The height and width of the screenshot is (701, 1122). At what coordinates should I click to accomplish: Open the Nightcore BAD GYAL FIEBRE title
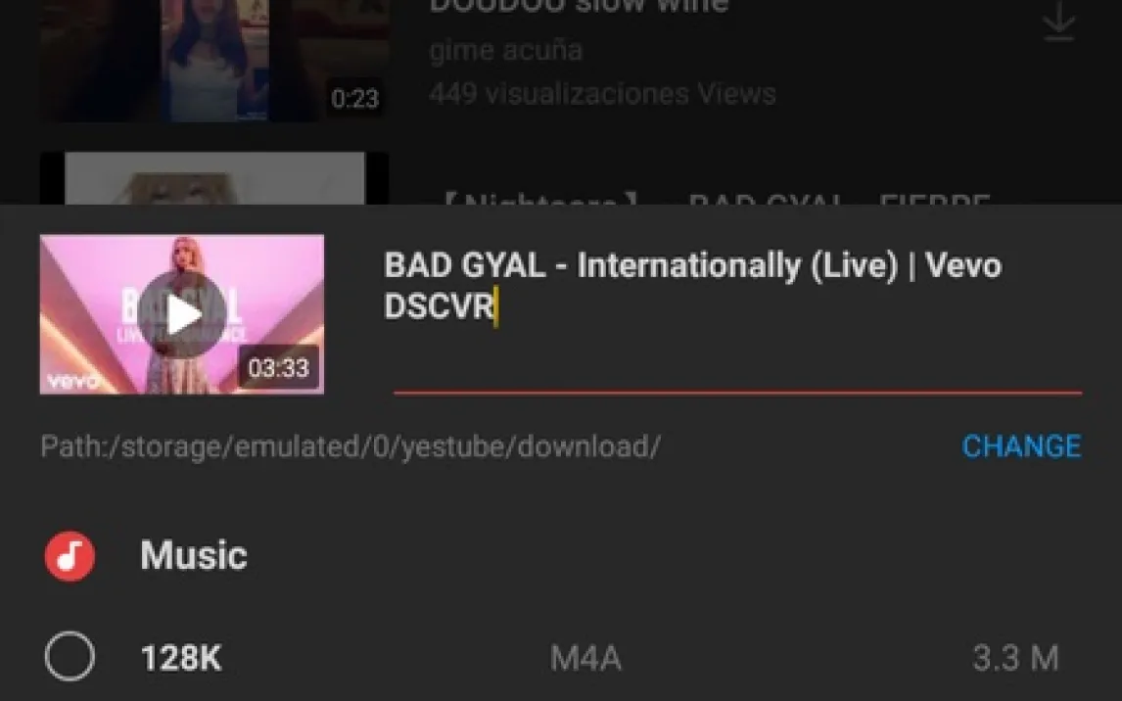point(716,198)
